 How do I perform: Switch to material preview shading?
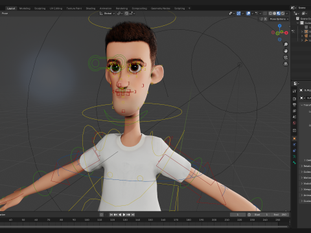(279, 14)
